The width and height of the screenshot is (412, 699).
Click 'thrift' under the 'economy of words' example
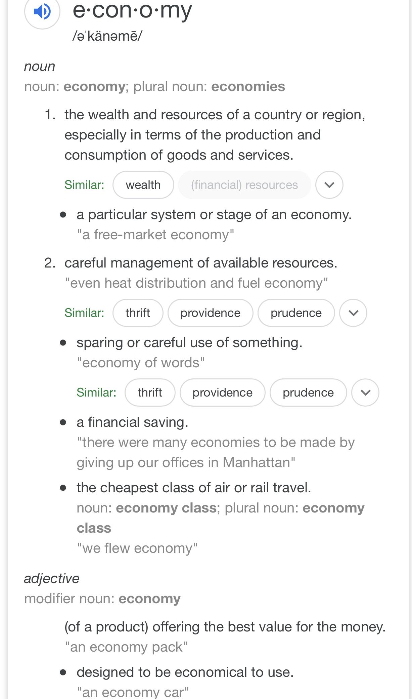150,393
